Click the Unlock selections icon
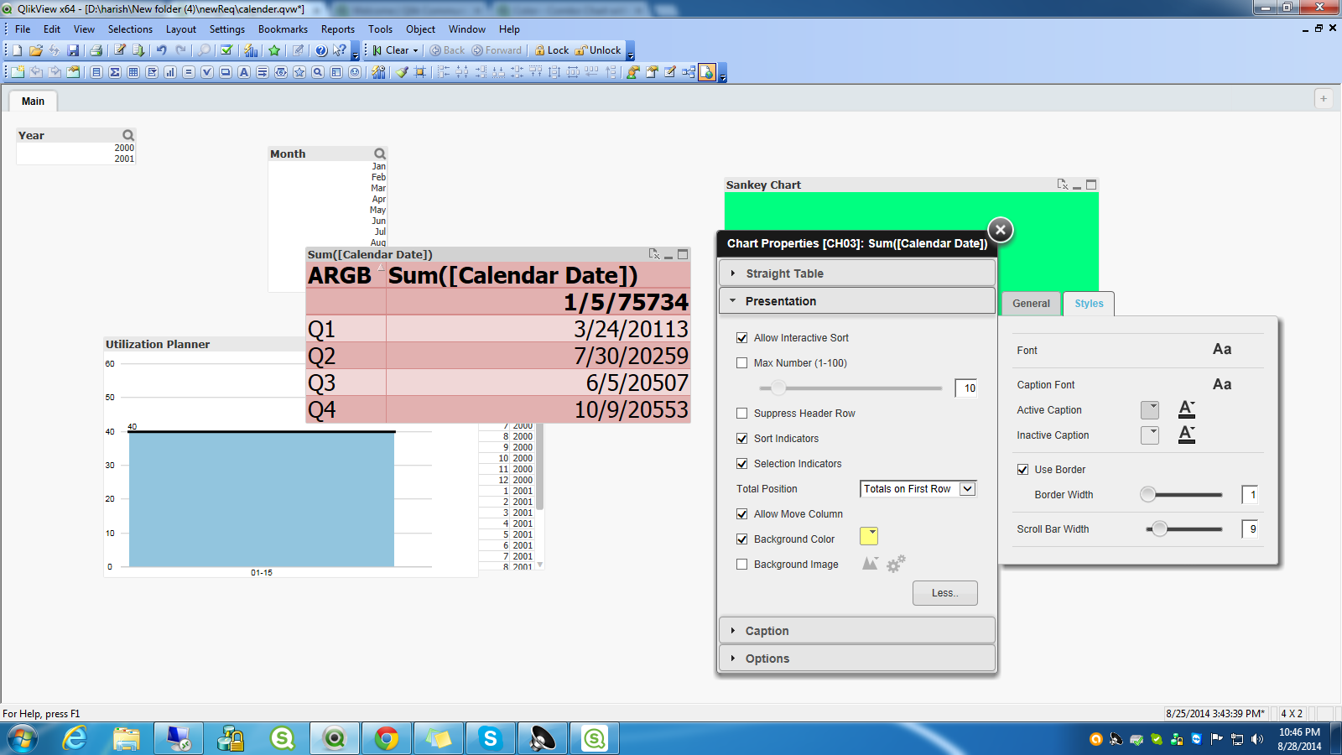The image size is (1342, 755). click(598, 50)
